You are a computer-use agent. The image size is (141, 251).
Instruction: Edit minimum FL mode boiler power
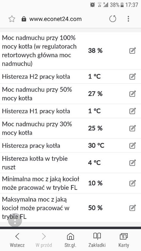pos(133,183)
